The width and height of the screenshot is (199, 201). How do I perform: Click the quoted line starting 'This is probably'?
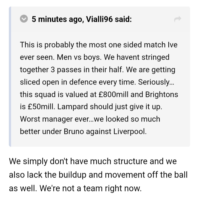tap(99, 45)
